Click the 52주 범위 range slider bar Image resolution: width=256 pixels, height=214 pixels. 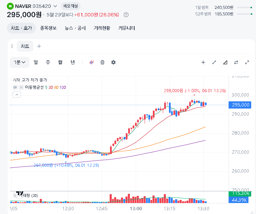point(245,14)
